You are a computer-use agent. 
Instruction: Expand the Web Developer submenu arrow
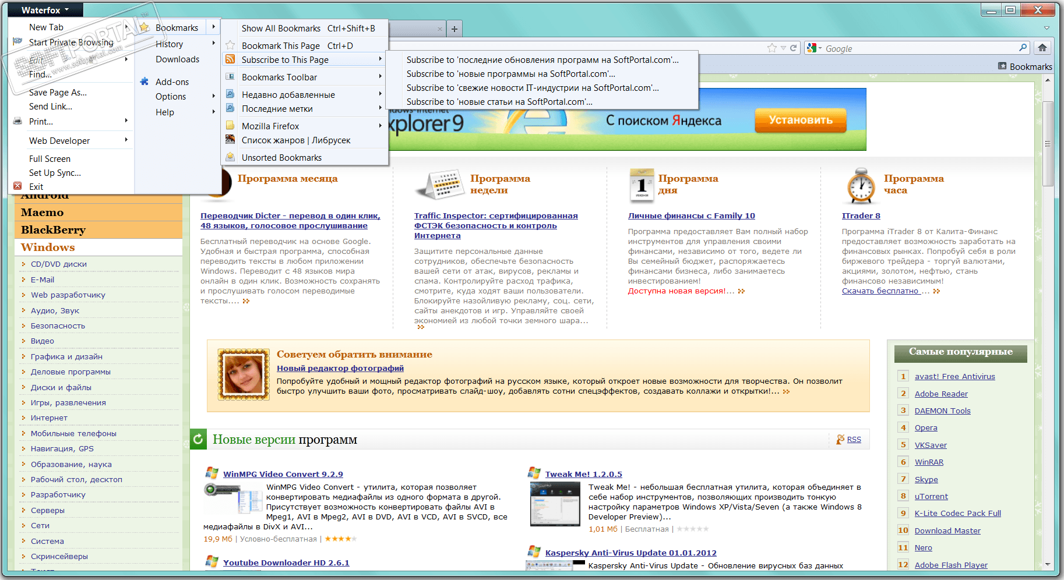[x=126, y=140]
